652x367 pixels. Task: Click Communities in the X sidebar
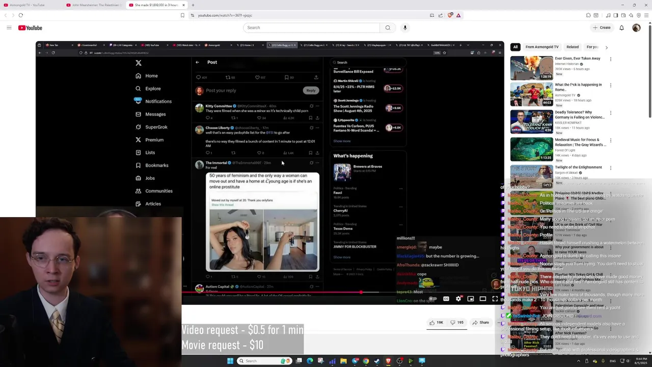tap(154, 191)
